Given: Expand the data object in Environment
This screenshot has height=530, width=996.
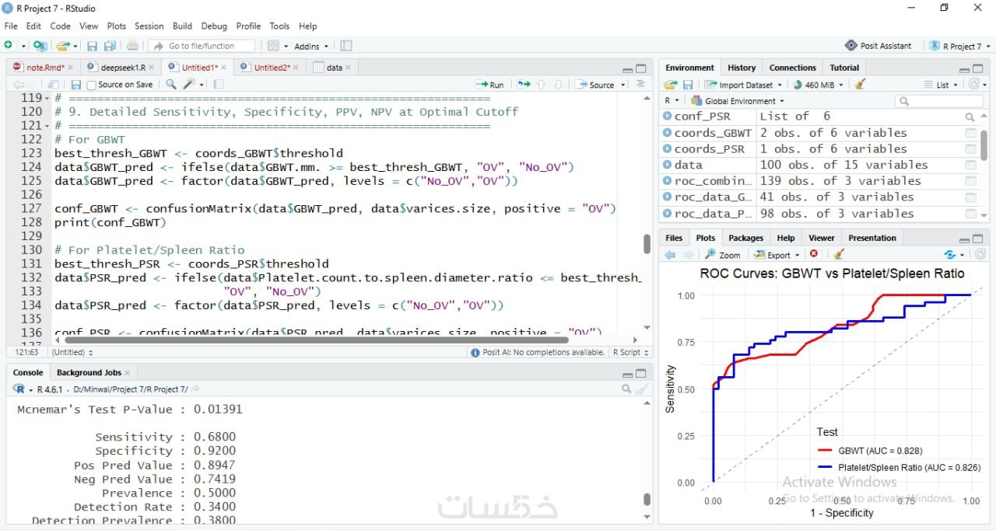Looking at the screenshot, I should coord(667,166).
